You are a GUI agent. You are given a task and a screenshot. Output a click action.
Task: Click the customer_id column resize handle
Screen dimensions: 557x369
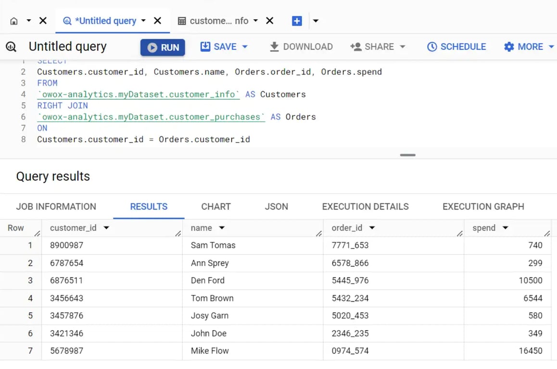tap(178, 233)
